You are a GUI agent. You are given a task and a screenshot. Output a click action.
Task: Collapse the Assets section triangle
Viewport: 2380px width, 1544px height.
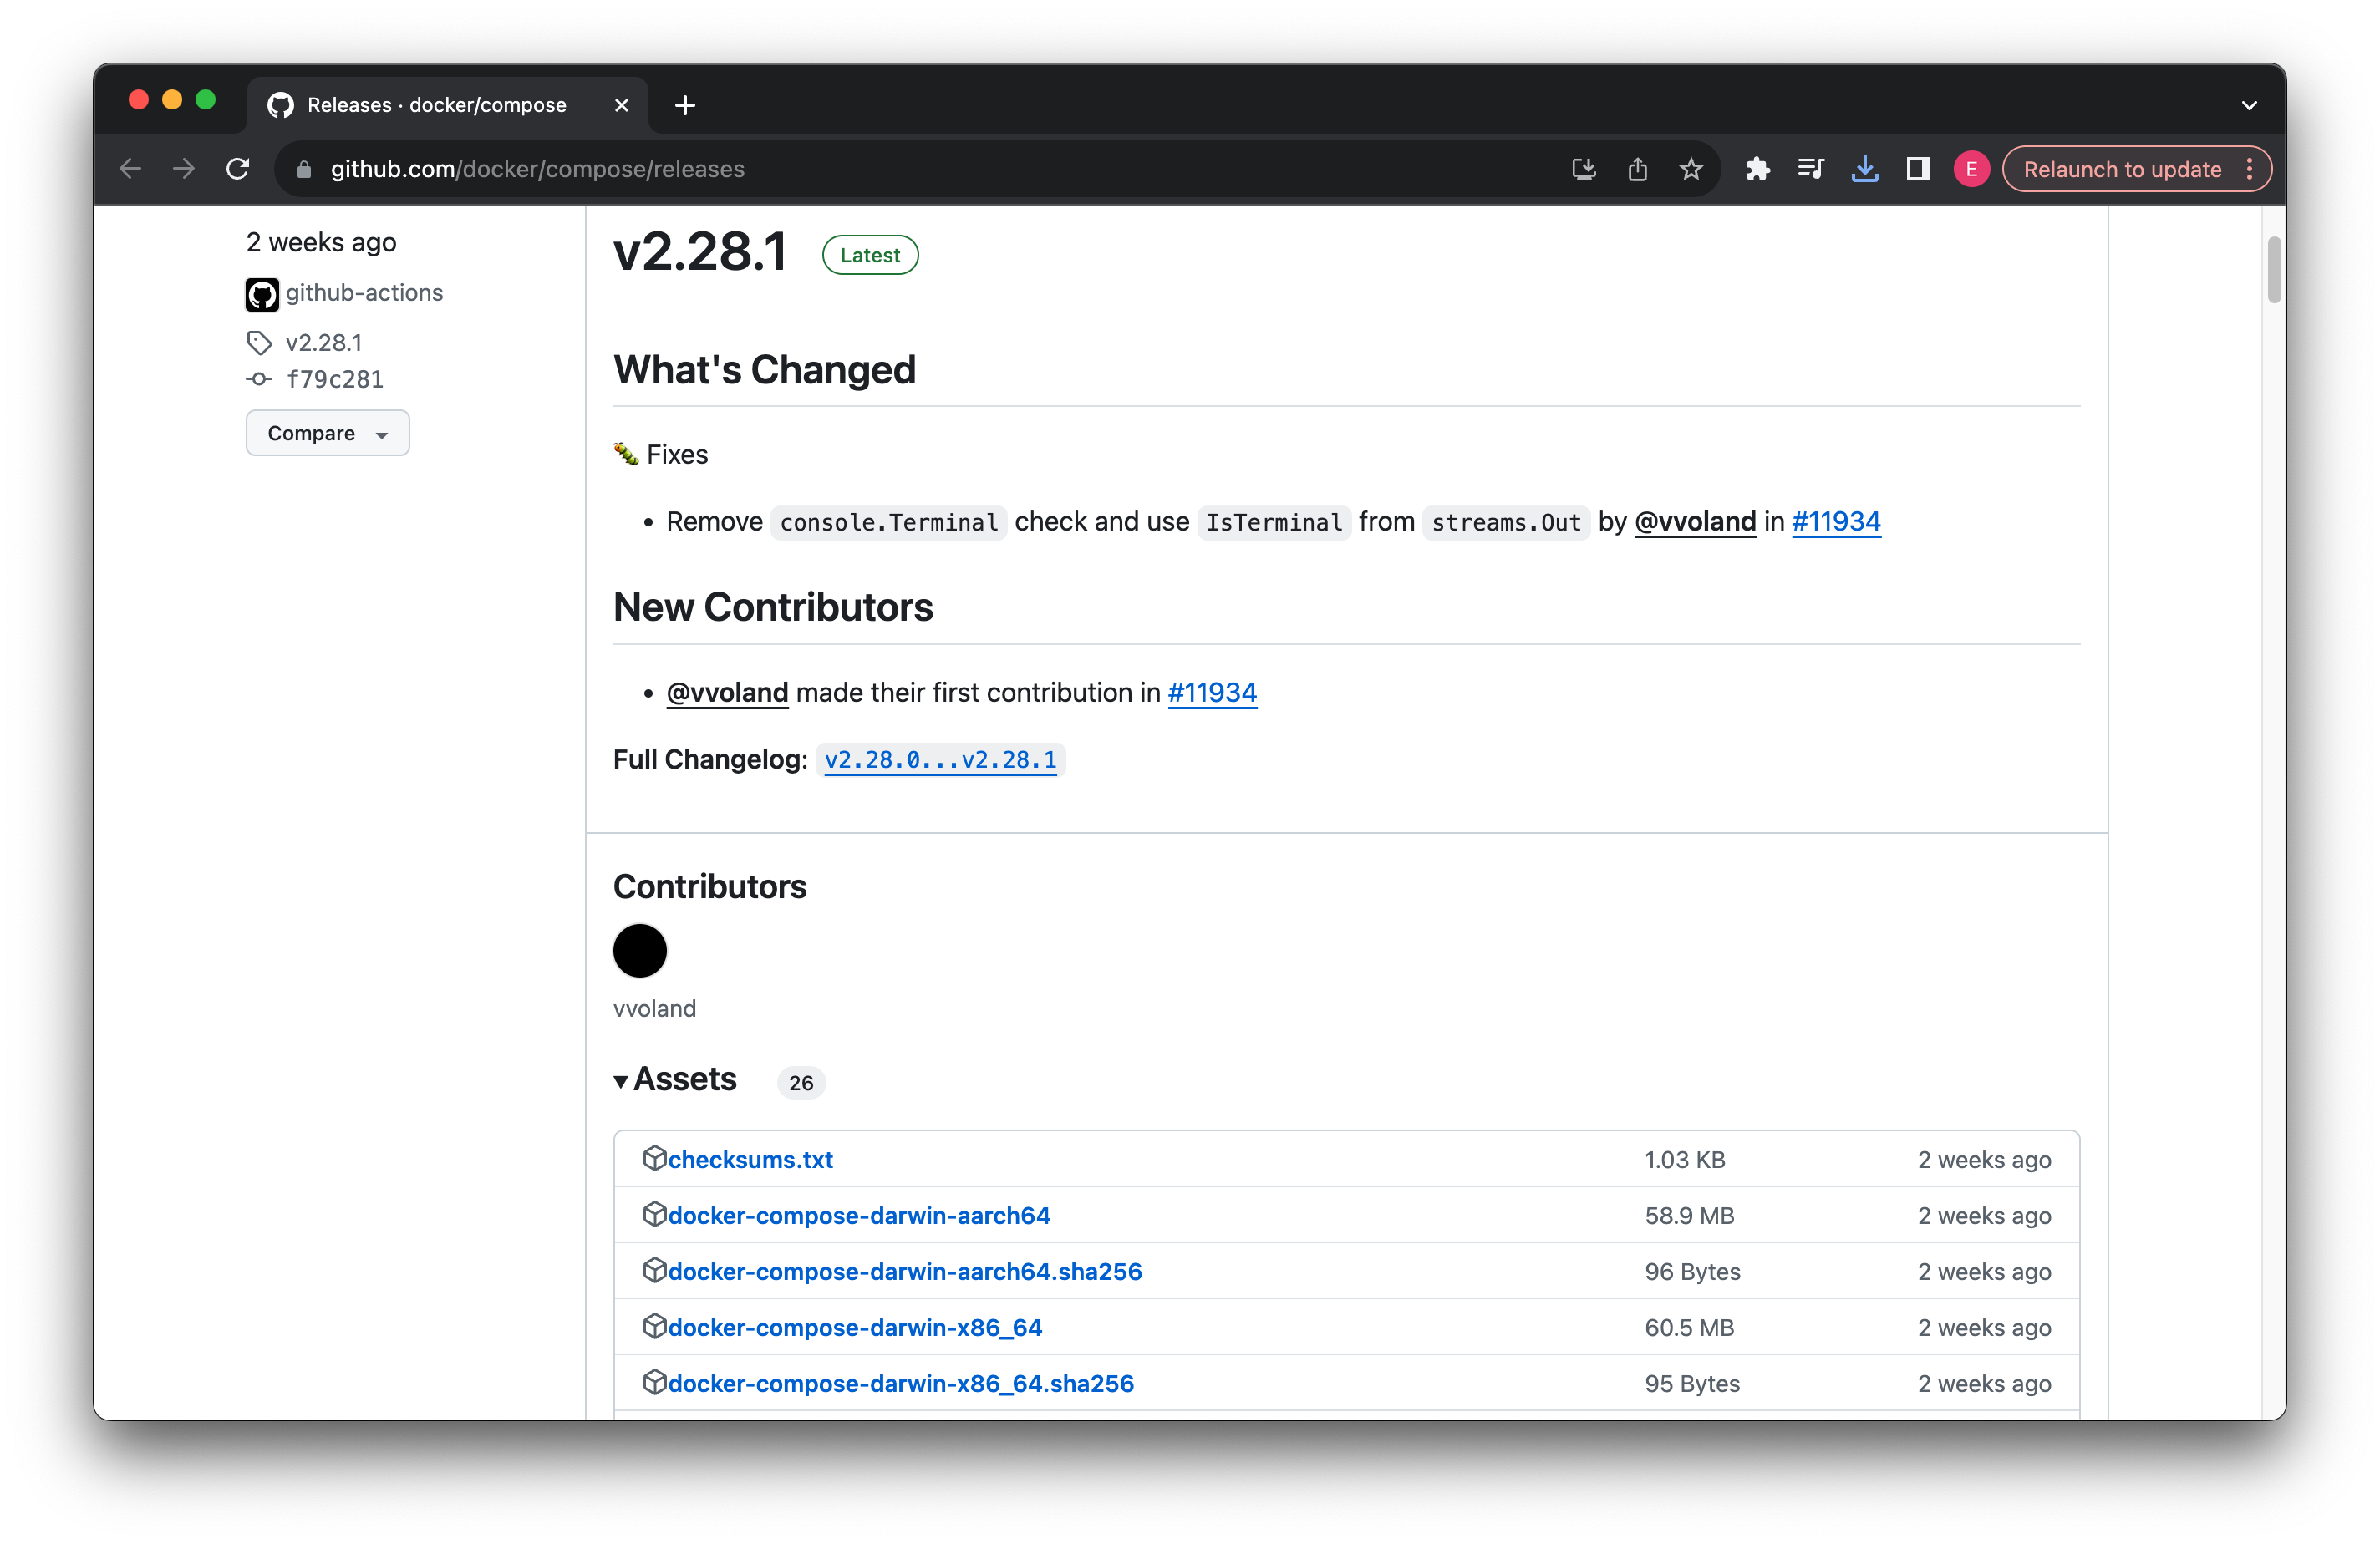(621, 1081)
